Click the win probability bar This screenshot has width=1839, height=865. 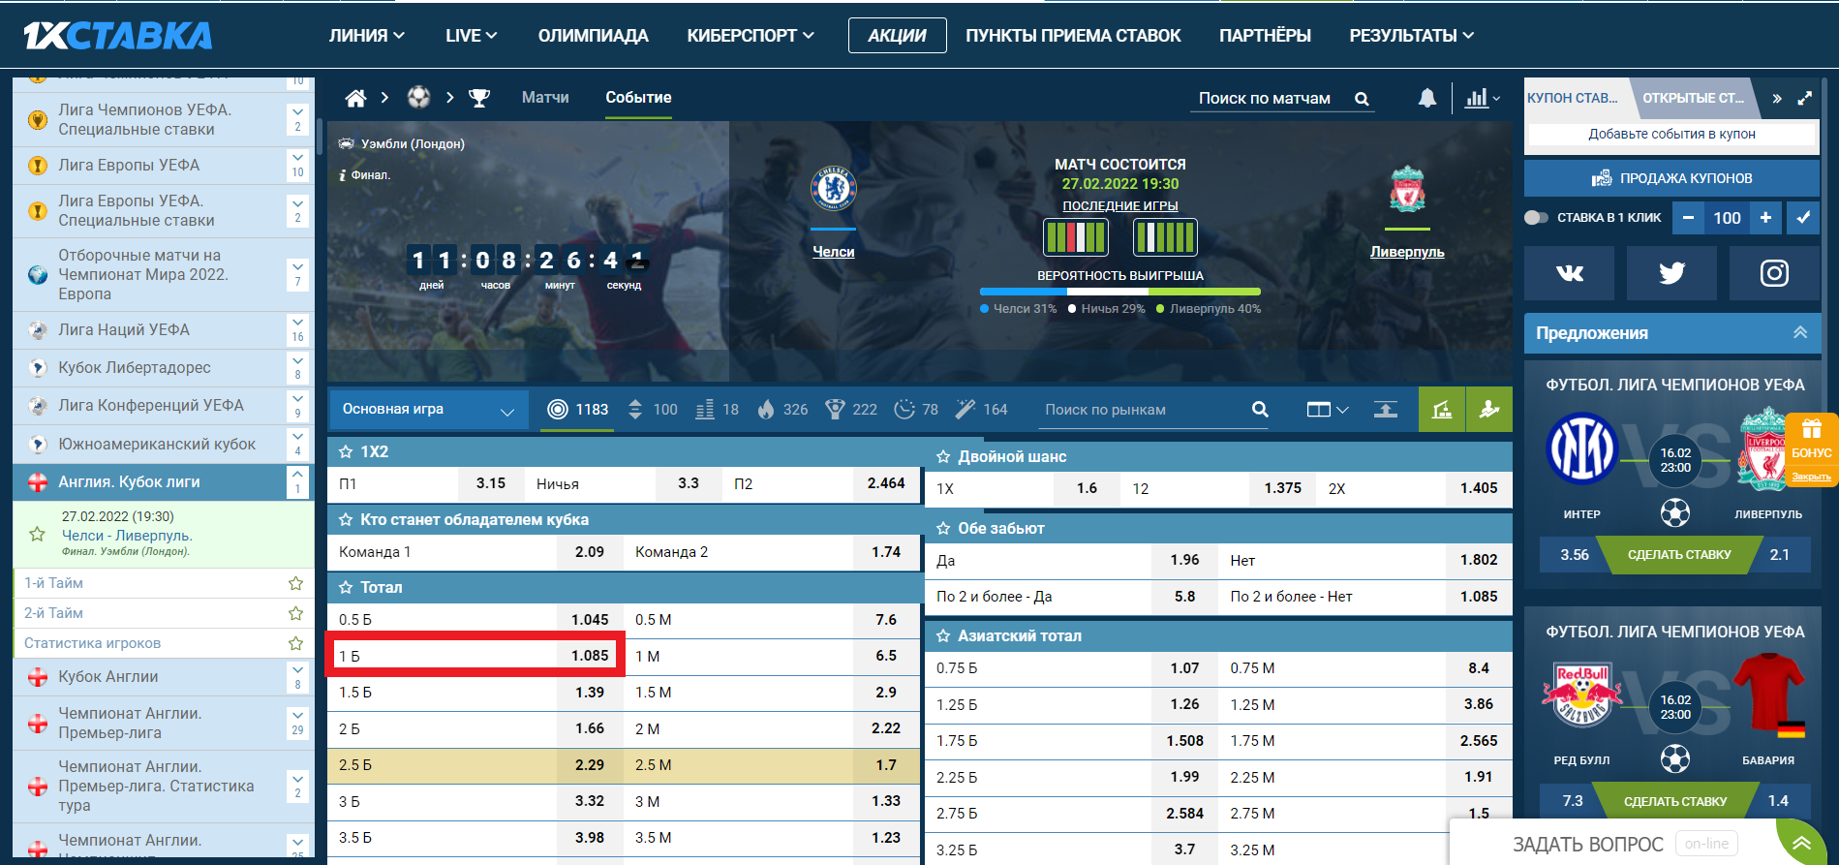1120,292
